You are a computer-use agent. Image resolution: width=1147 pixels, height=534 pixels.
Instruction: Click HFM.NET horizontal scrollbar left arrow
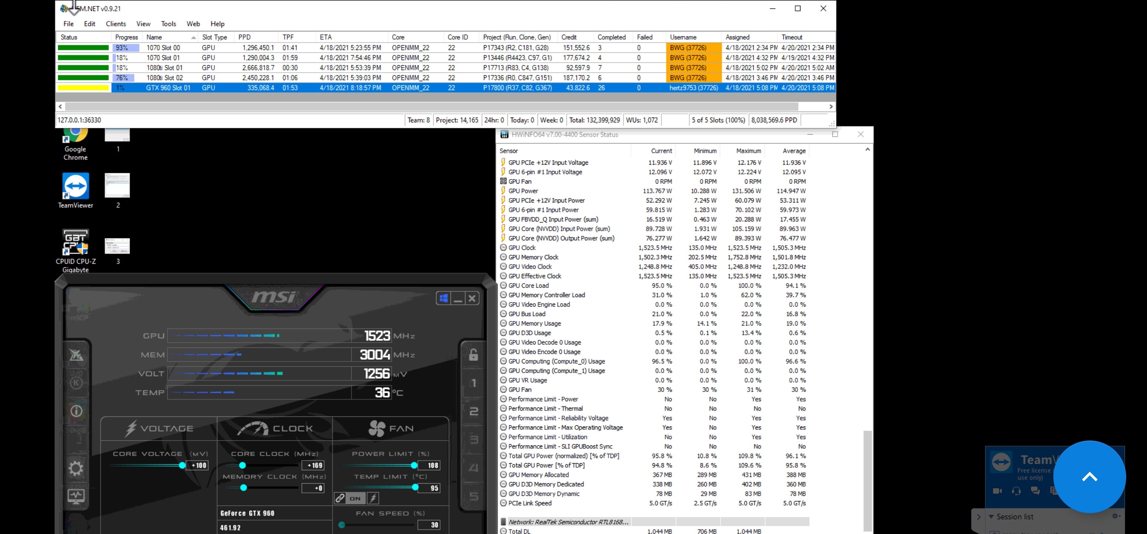[x=61, y=107]
